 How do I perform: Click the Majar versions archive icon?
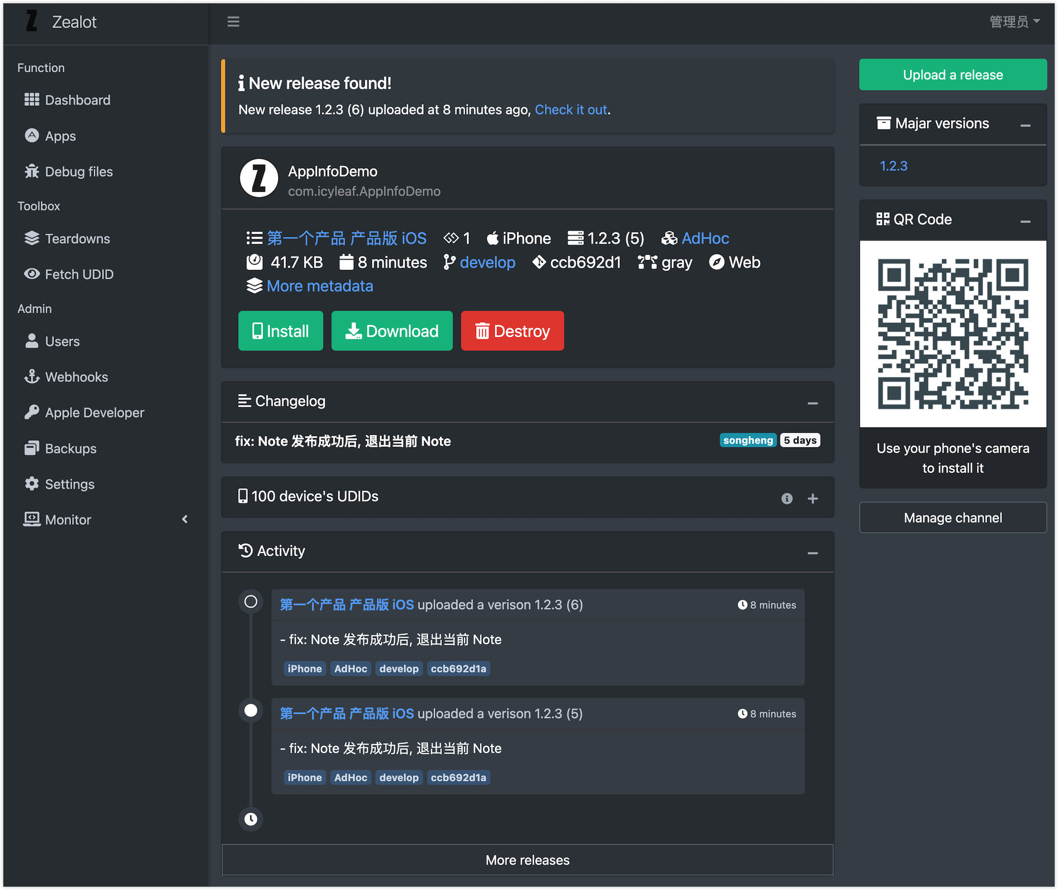click(x=883, y=123)
